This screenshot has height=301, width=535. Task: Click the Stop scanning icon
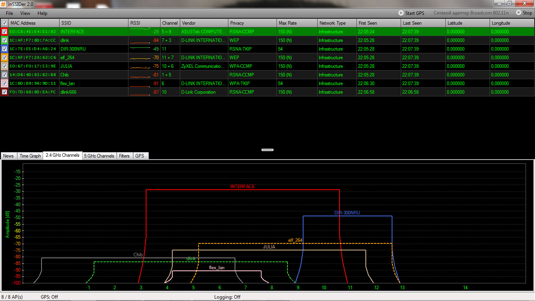coord(519,13)
